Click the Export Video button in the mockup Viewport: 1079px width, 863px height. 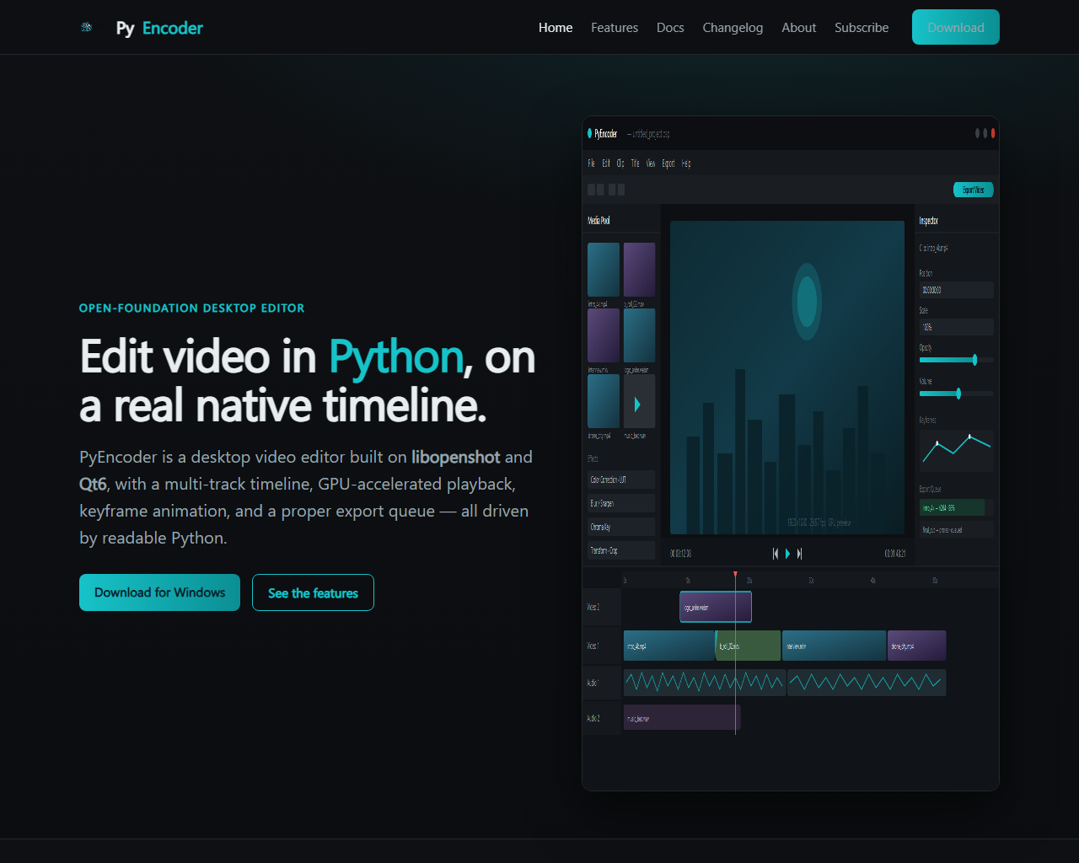point(974,190)
